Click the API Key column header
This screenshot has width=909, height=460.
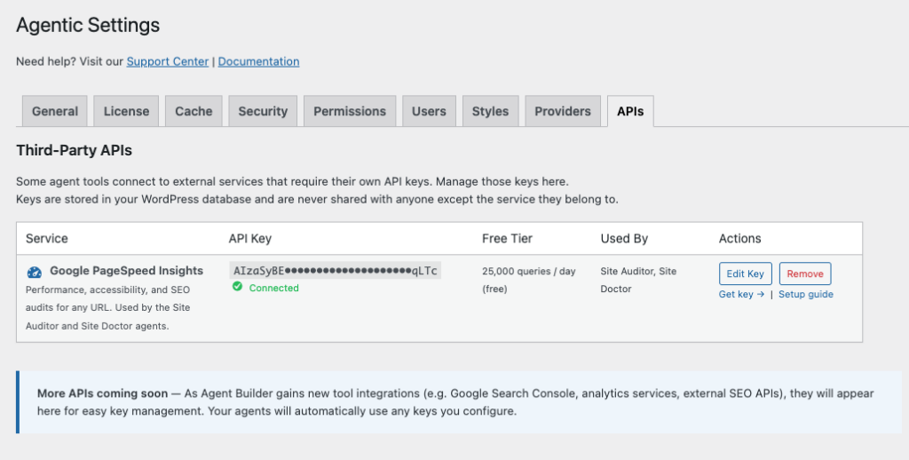pyautogui.click(x=249, y=238)
